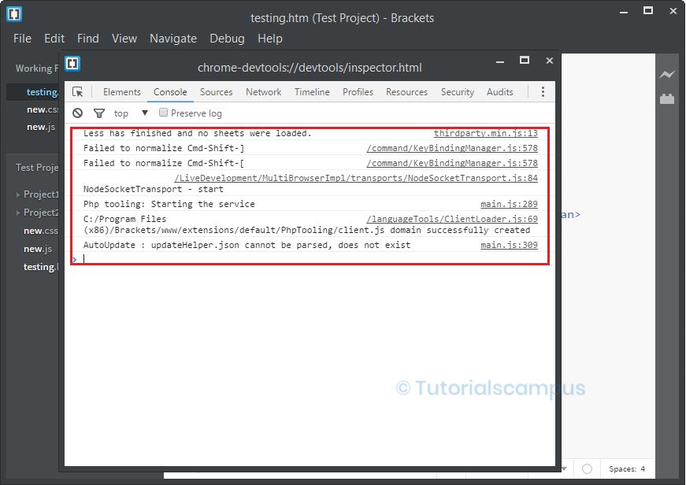Minimize the DevTools inspector window

[500, 61]
